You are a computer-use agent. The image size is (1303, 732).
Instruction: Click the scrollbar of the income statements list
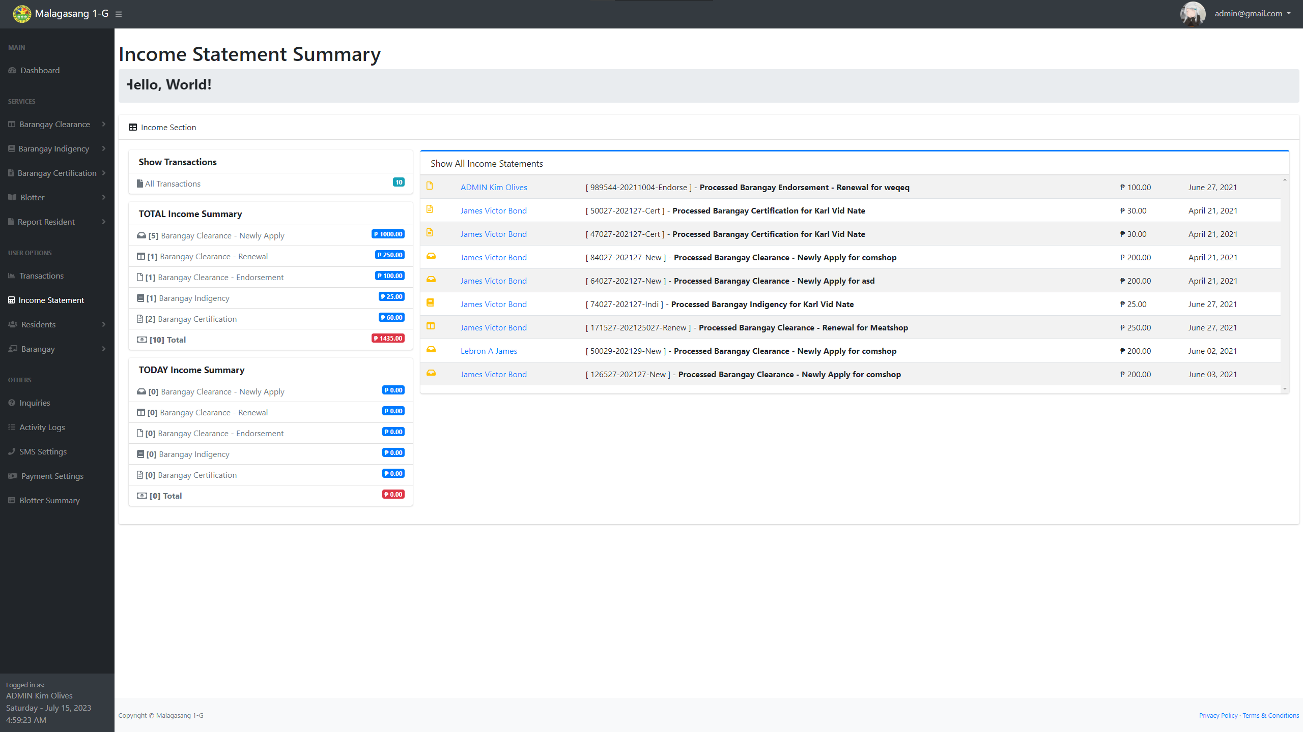[1285, 285]
